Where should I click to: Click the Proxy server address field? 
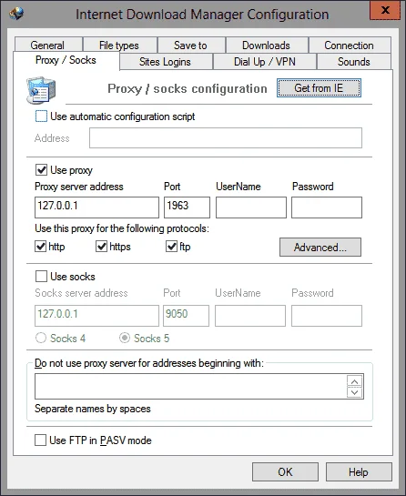coord(96,208)
